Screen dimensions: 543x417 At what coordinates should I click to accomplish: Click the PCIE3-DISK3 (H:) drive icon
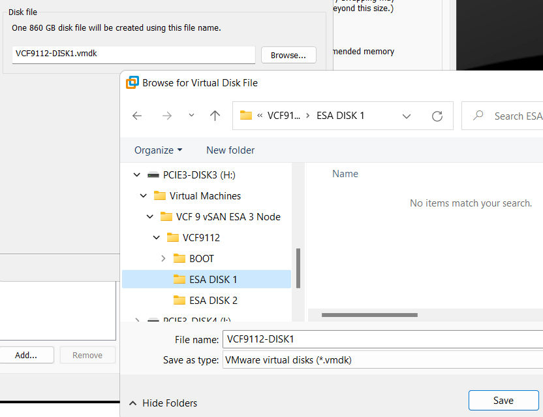click(x=153, y=175)
